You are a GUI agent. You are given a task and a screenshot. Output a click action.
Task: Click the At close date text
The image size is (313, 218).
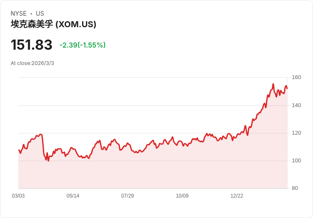pos(32,63)
